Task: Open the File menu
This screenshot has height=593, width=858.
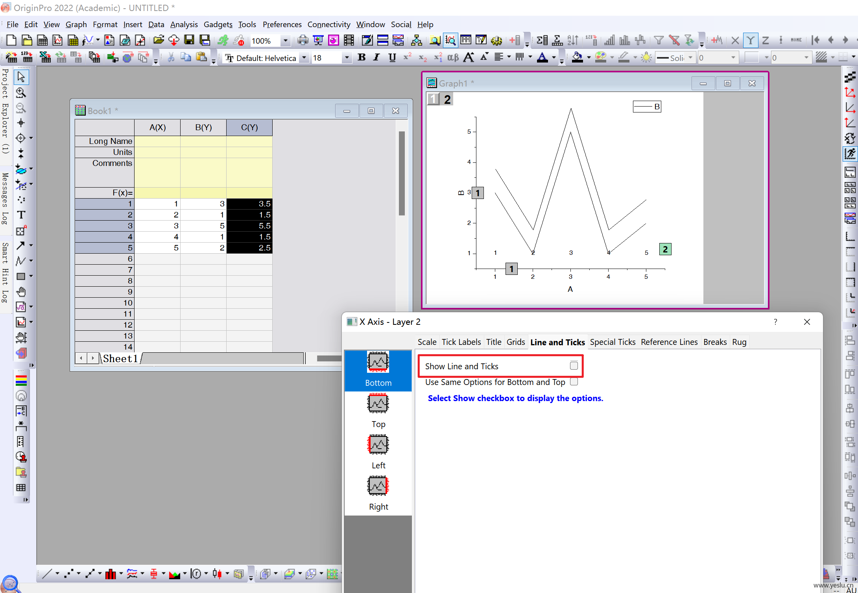Action: click(x=12, y=24)
